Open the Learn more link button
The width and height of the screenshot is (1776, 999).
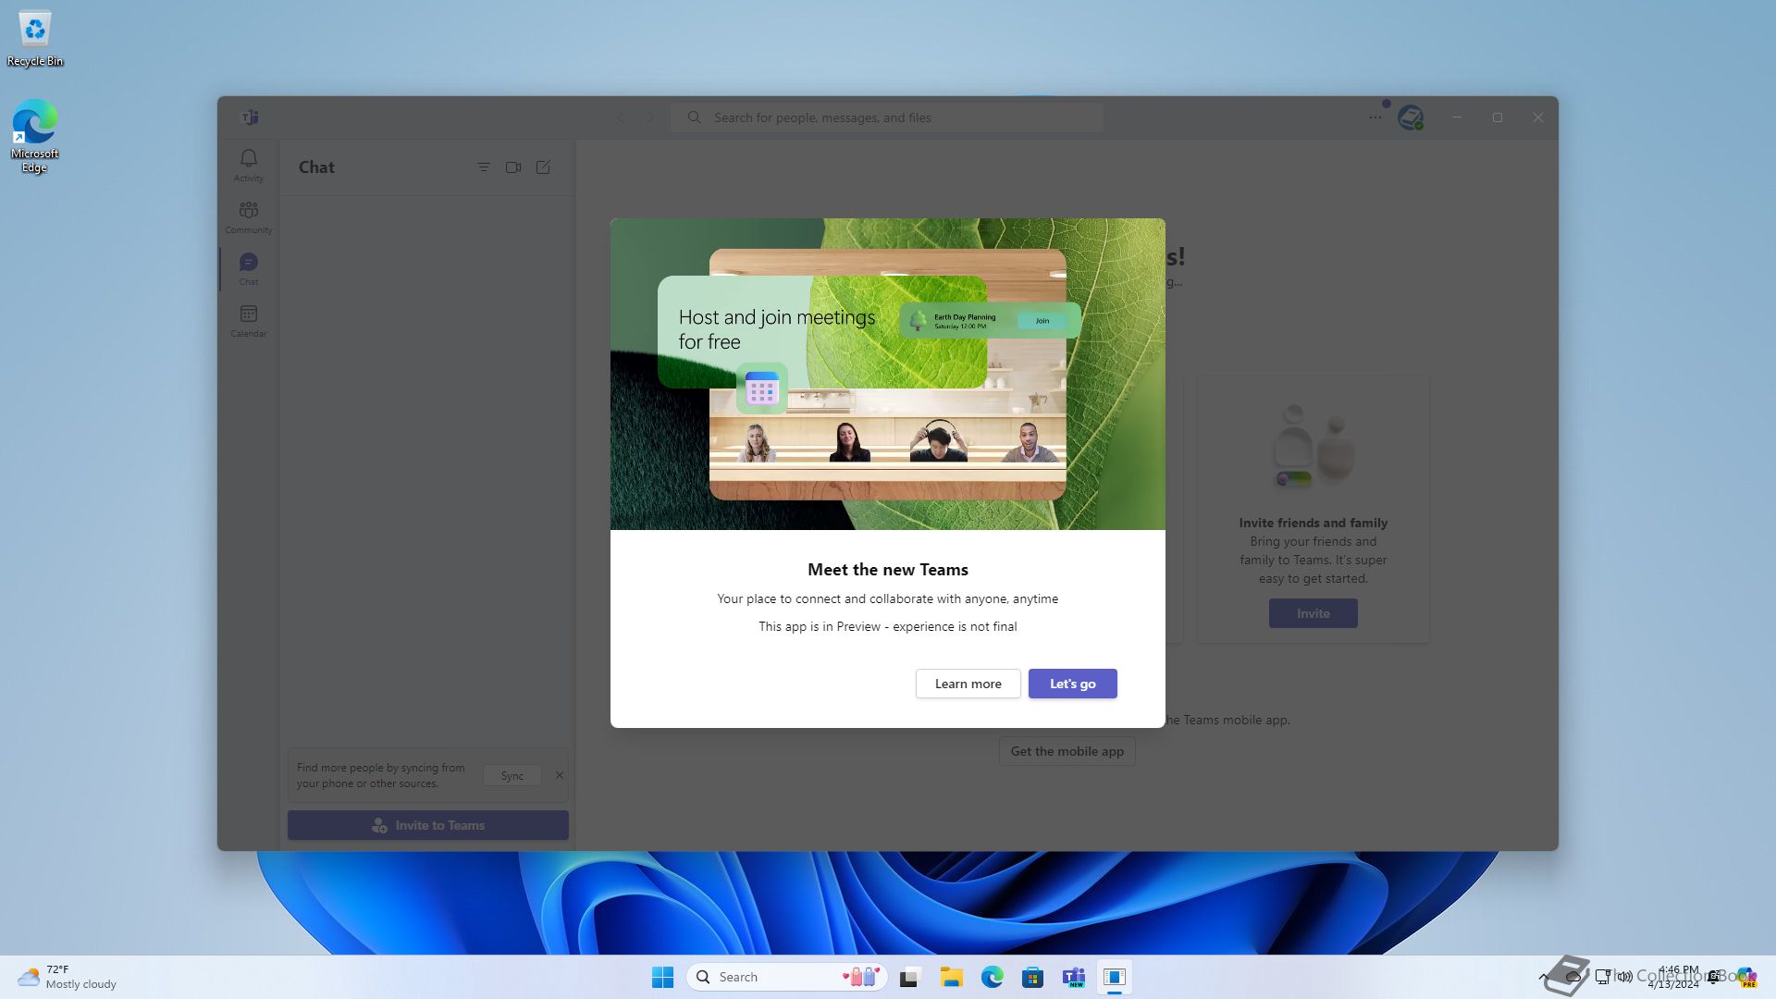click(968, 684)
